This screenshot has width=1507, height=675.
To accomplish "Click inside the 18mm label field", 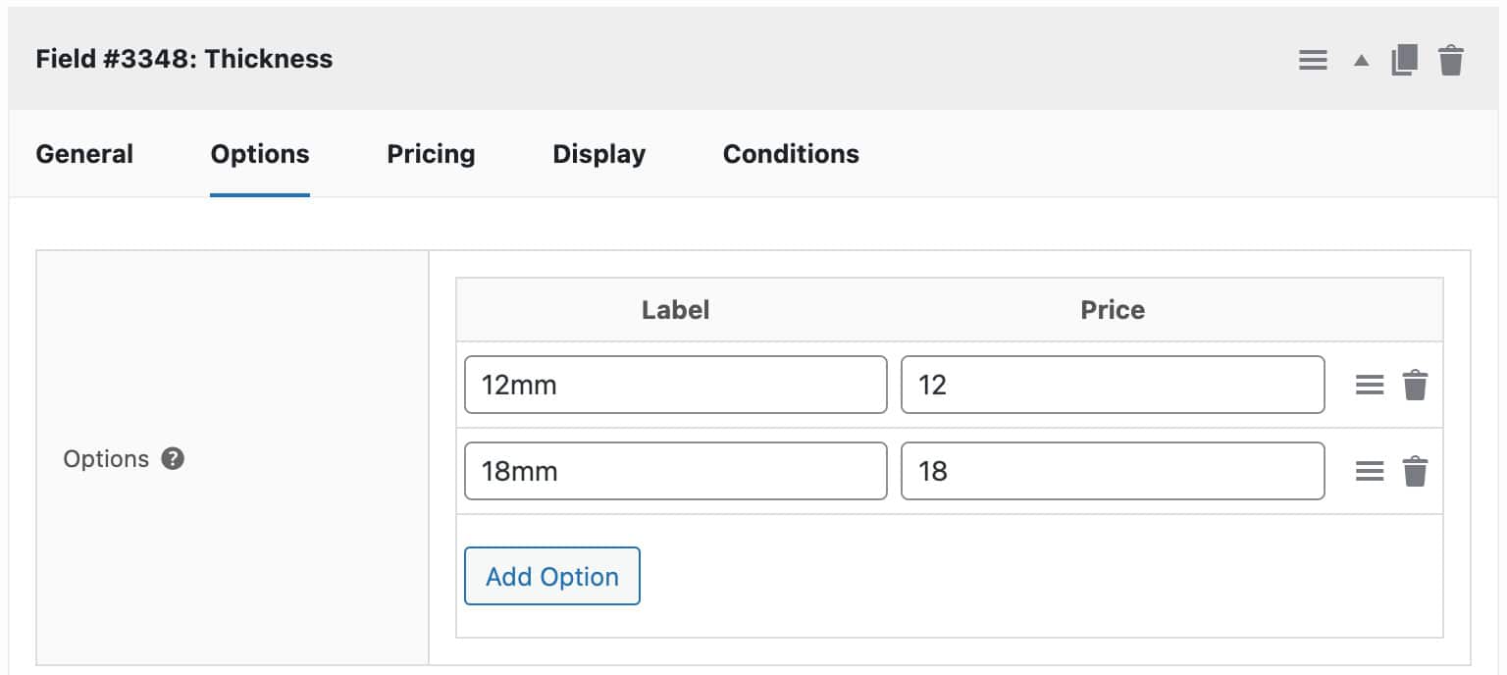I will [x=675, y=471].
